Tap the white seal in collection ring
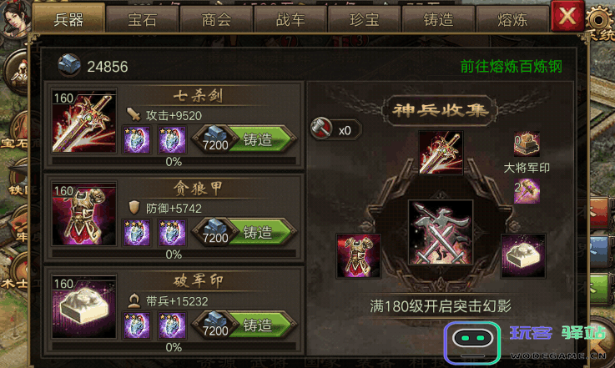 523,256
